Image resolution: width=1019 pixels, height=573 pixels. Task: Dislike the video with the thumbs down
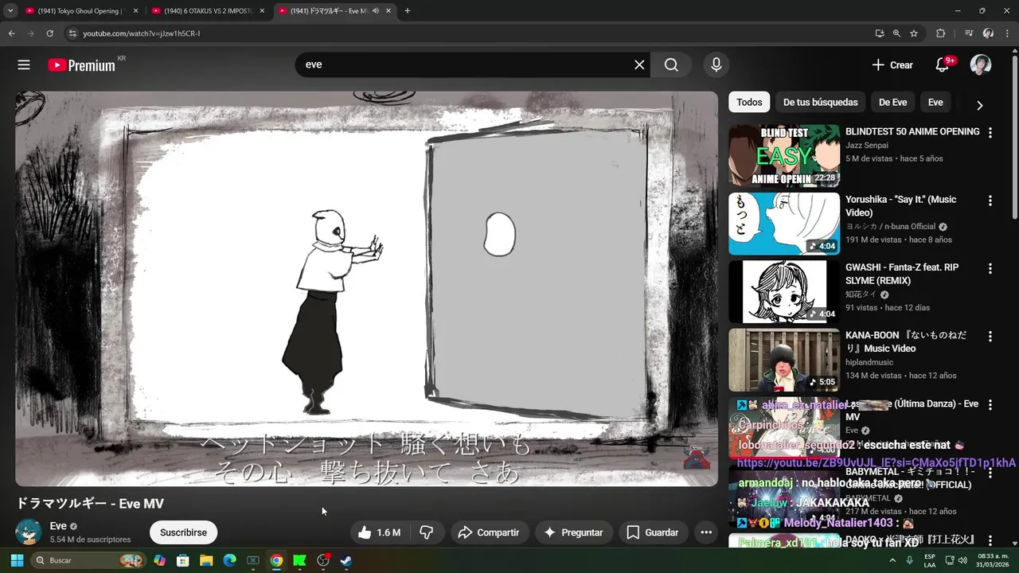[427, 532]
